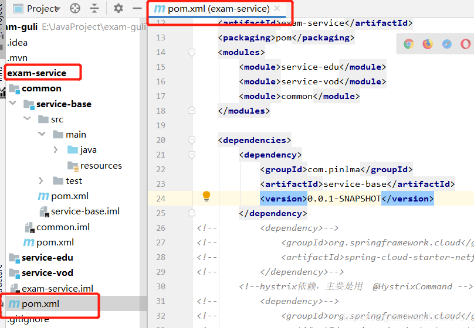Click the service-edu module text on line 15
The height and width of the screenshot is (328, 474).
[x=310, y=67]
